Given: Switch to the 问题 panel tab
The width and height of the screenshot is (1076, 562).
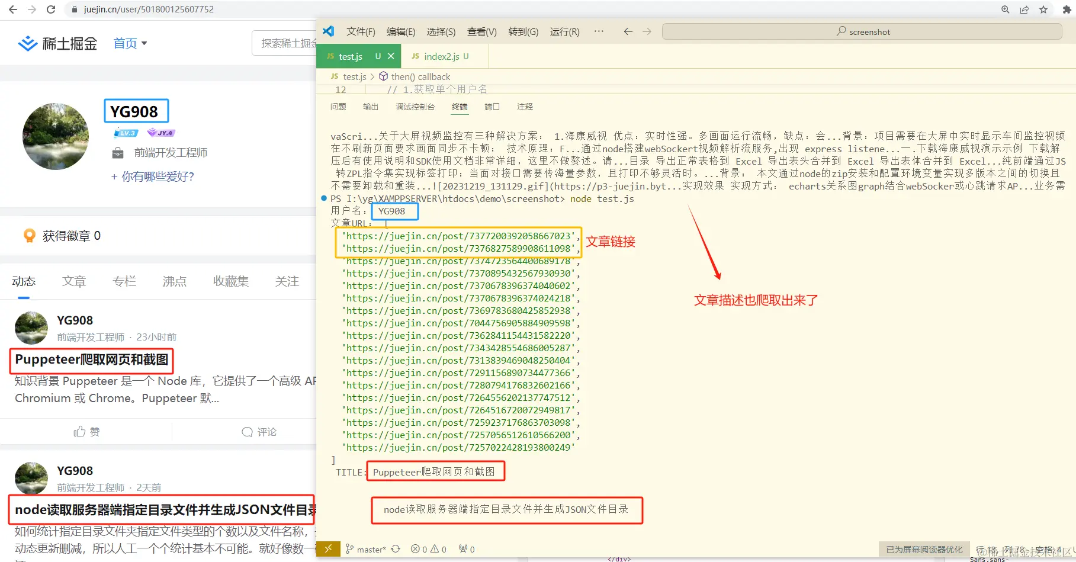Looking at the screenshot, I should [338, 107].
